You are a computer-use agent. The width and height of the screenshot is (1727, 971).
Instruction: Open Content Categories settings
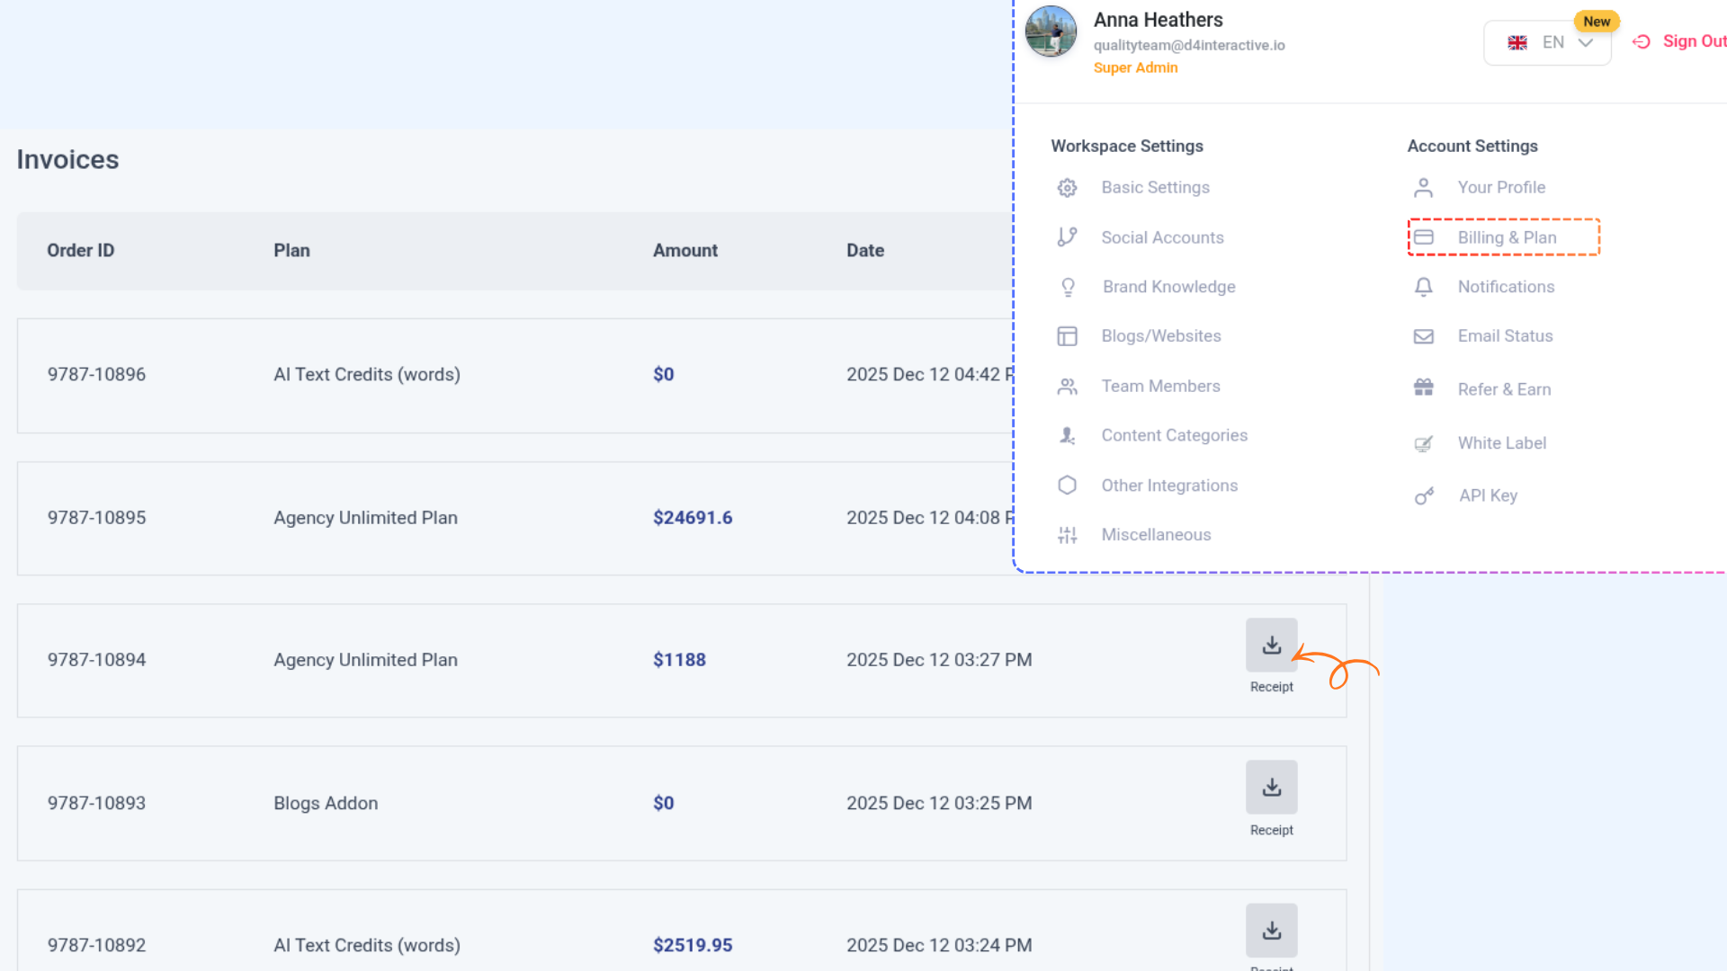click(x=1174, y=435)
